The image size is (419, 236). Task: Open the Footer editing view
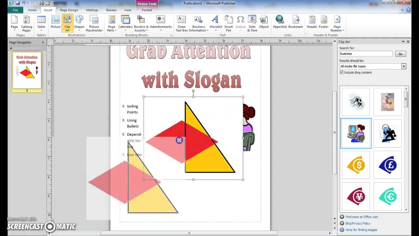(323, 22)
